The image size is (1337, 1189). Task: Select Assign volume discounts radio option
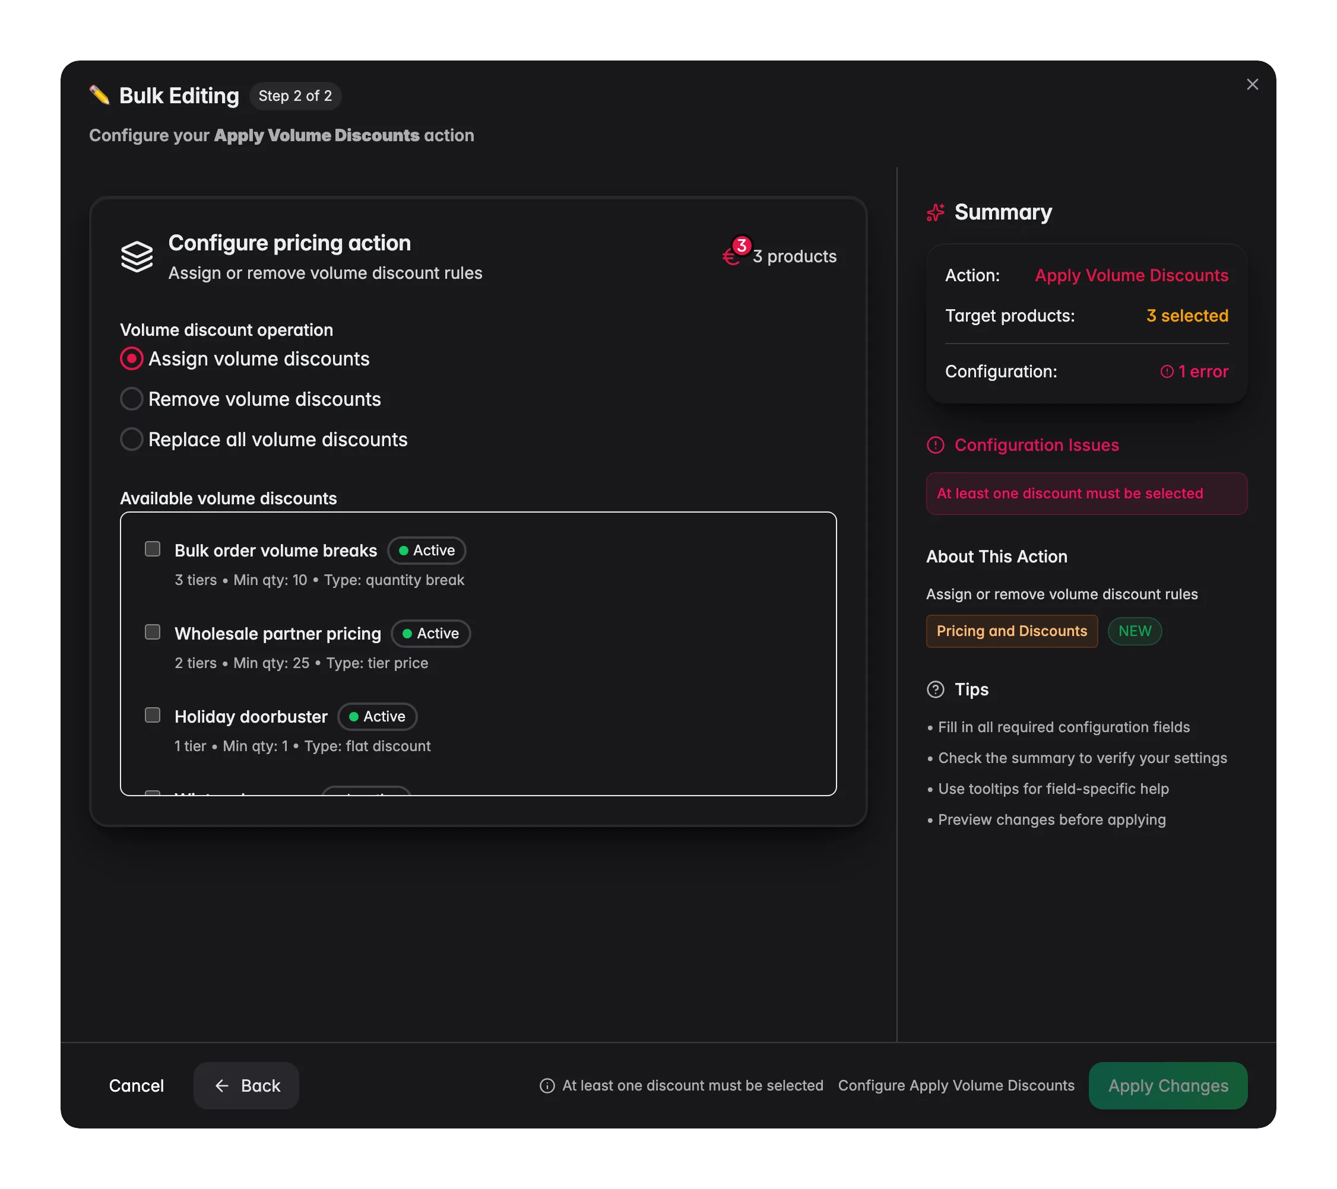pyautogui.click(x=131, y=359)
